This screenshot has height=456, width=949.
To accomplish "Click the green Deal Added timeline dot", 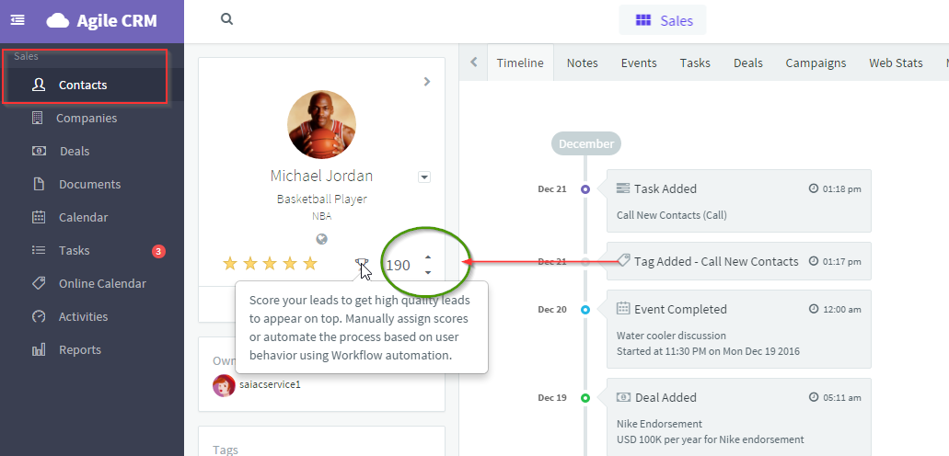I will 585,398.
